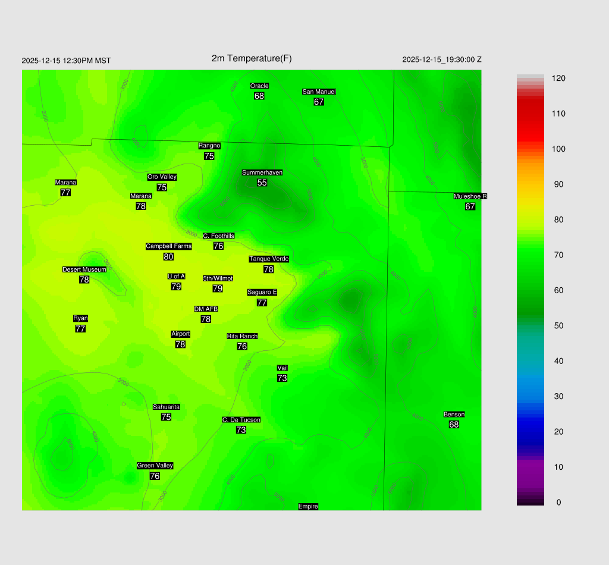Click the Oracle station marker

tap(259, 96)
